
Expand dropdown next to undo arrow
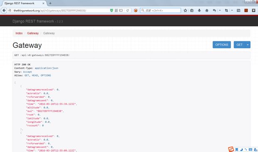[x=220, y=10]
